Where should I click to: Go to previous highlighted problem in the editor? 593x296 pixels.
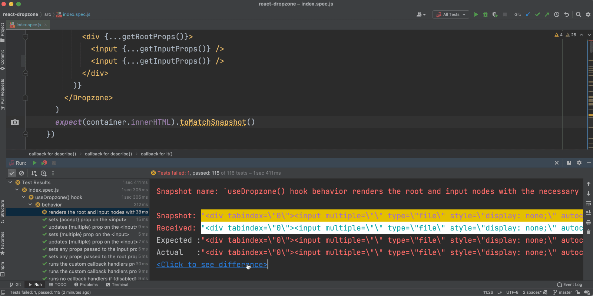tap(582, 35)
